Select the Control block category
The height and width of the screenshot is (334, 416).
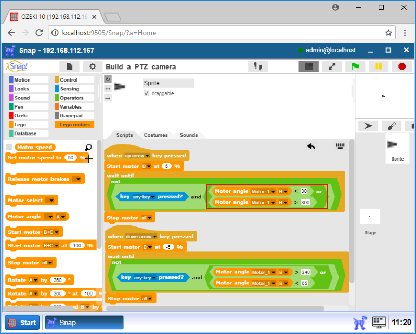74,80
